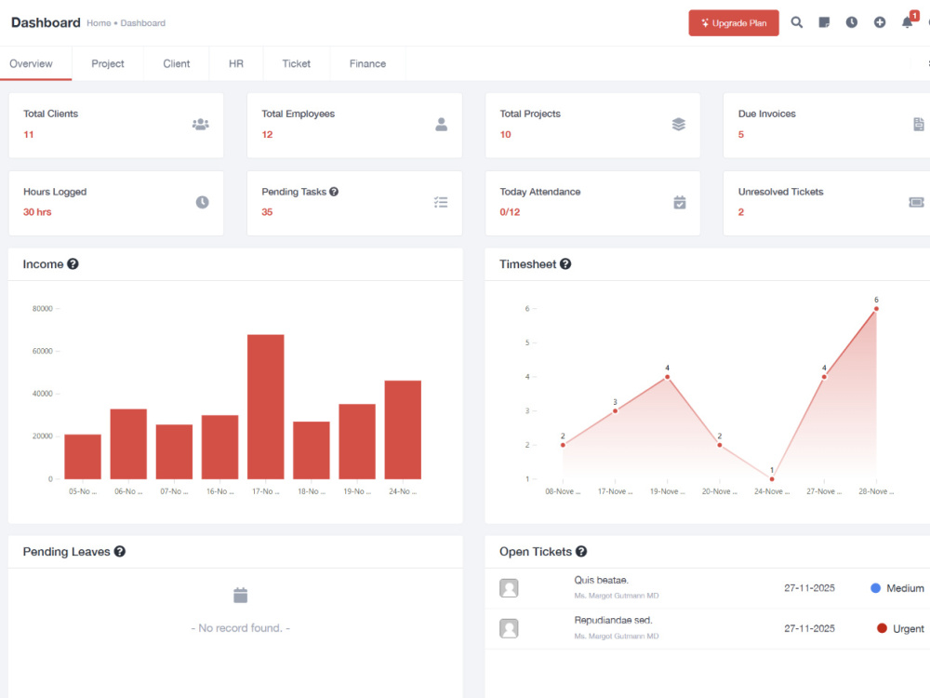The height and width of the screenshot is (698, 930).
Task: Switch to the Finance tab
Action: 367,63
